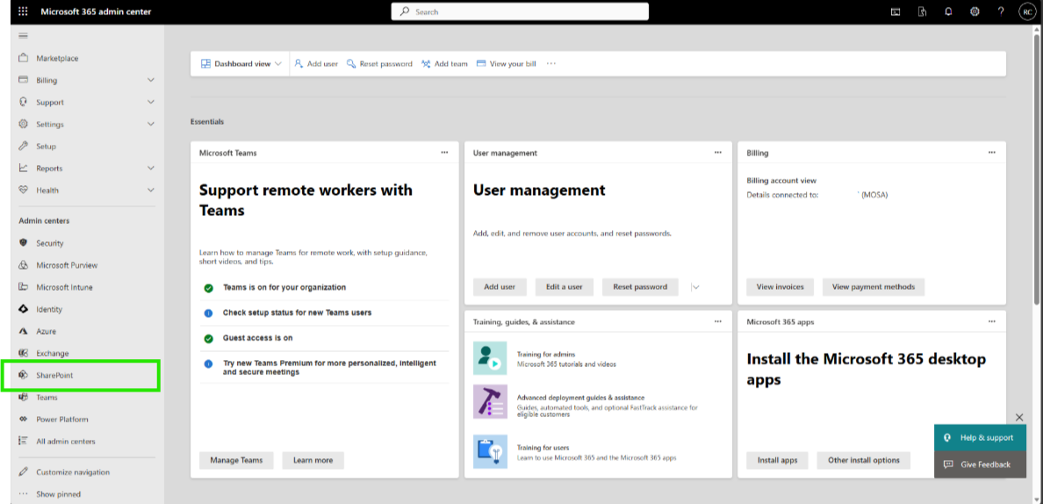The image size is (1043, 504).
Task: Open the RC account avatar
Action: click(x=1027, y=11)
